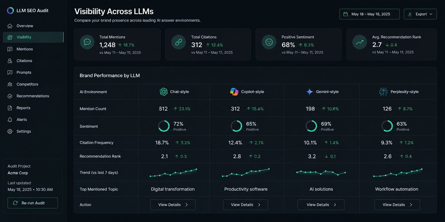Click View Details for Perplexity-style
The height and width of the screenshot is (222, 445).
tap(397, 205)
